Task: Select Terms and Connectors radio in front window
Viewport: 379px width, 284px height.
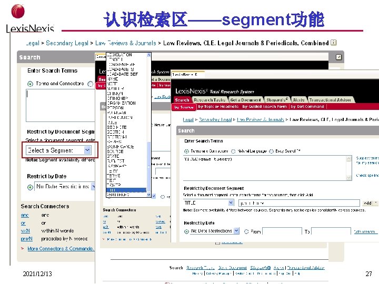Action: coord(186,151)
